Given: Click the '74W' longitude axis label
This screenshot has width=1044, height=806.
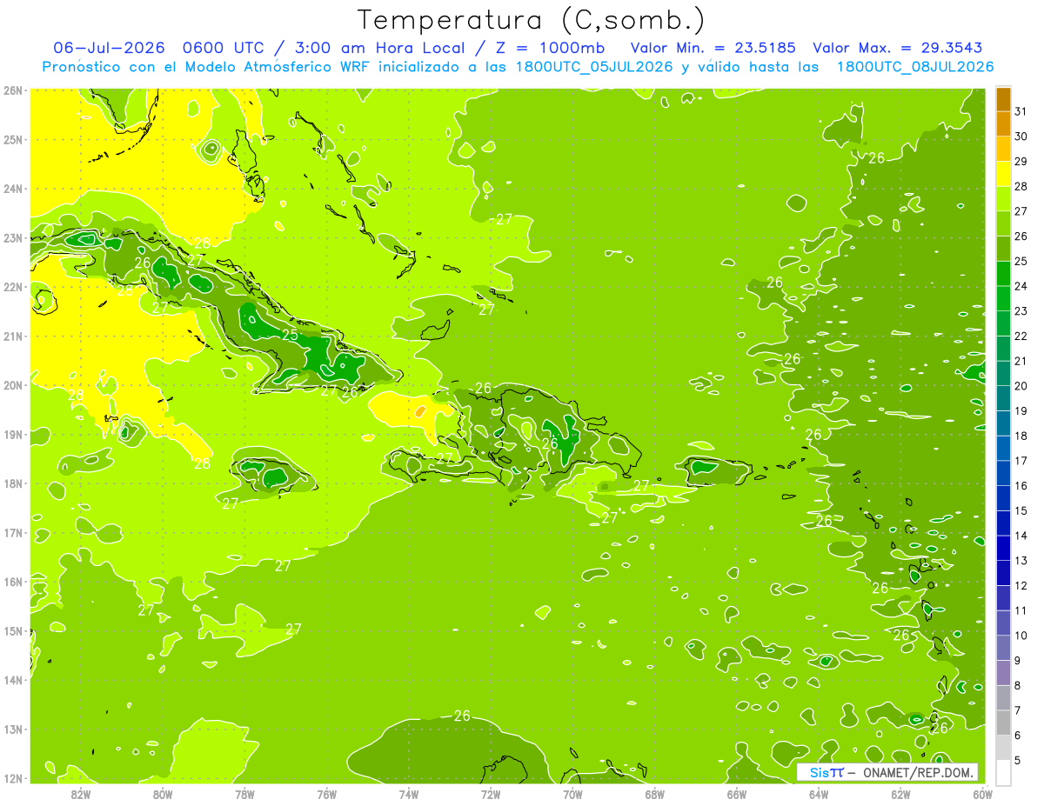Looking at the screenshot, I should [x=409, y=794].
